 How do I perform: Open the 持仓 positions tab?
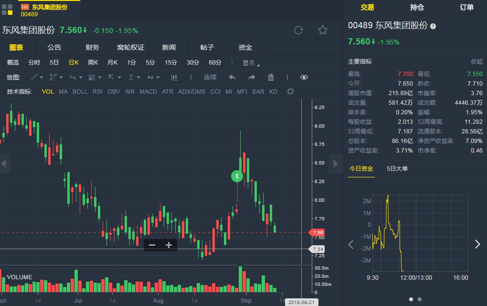(x=417, y=7)
